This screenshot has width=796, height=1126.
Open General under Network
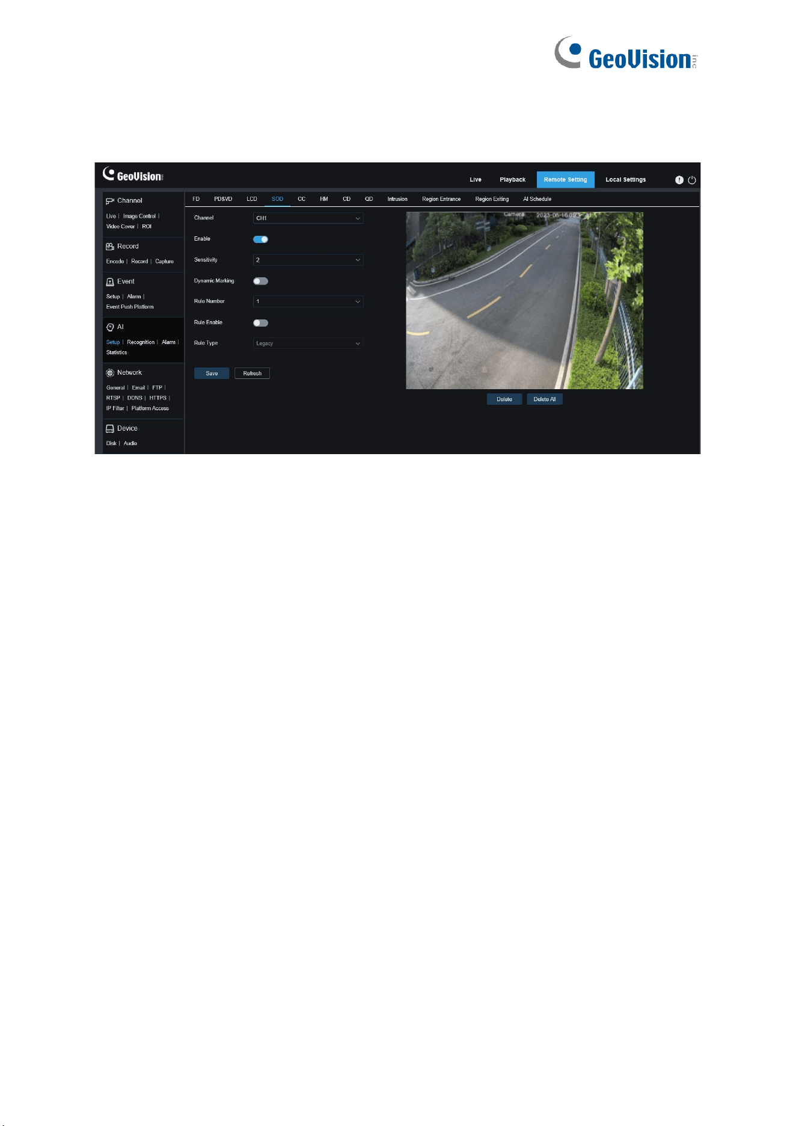(x=115, y=388)
